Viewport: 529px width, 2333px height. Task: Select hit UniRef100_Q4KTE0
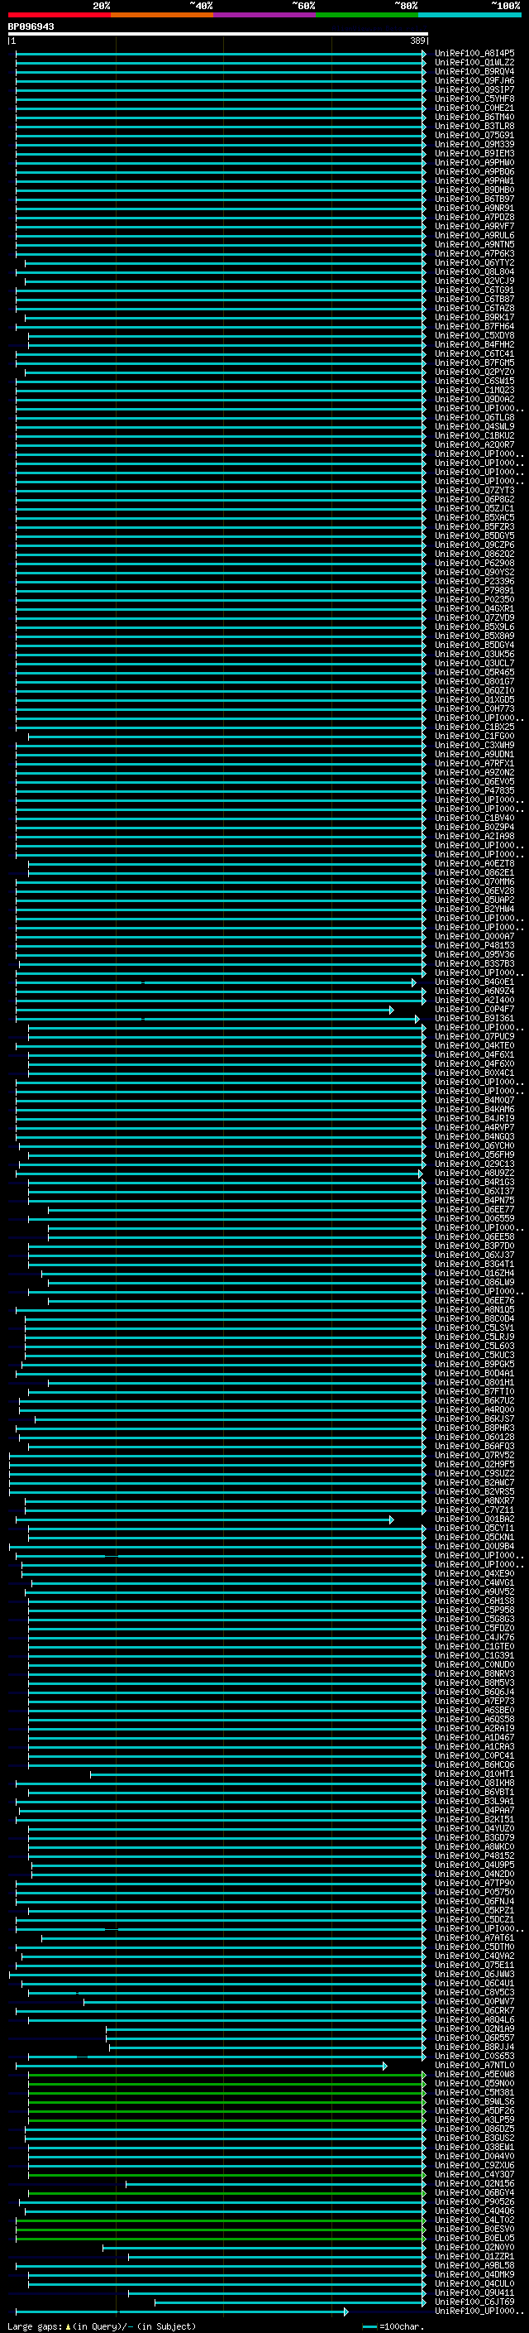pos(474,1046)
